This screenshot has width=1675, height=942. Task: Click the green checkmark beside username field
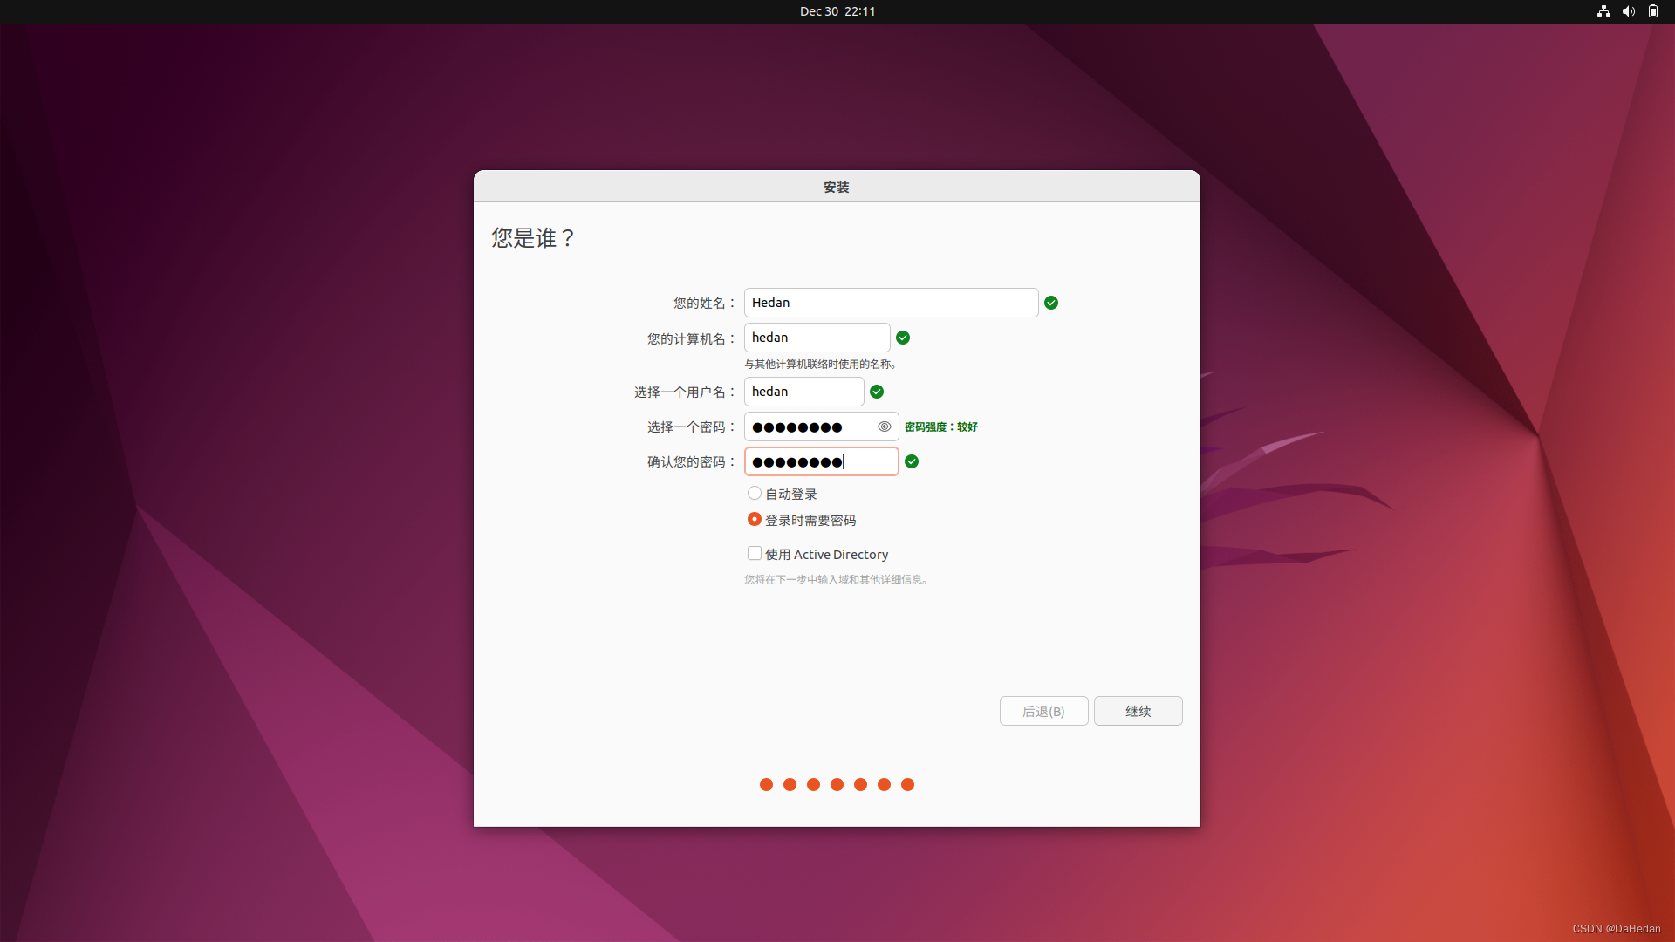point(877,392)
